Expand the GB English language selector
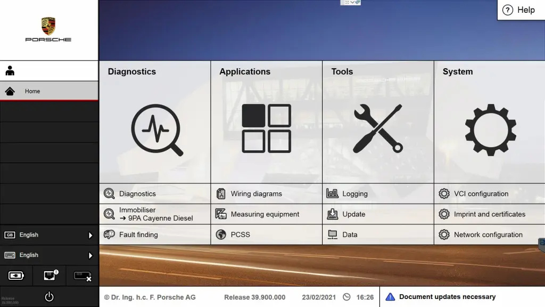Viewport: 545px width, 307px height. click(49, 235)
